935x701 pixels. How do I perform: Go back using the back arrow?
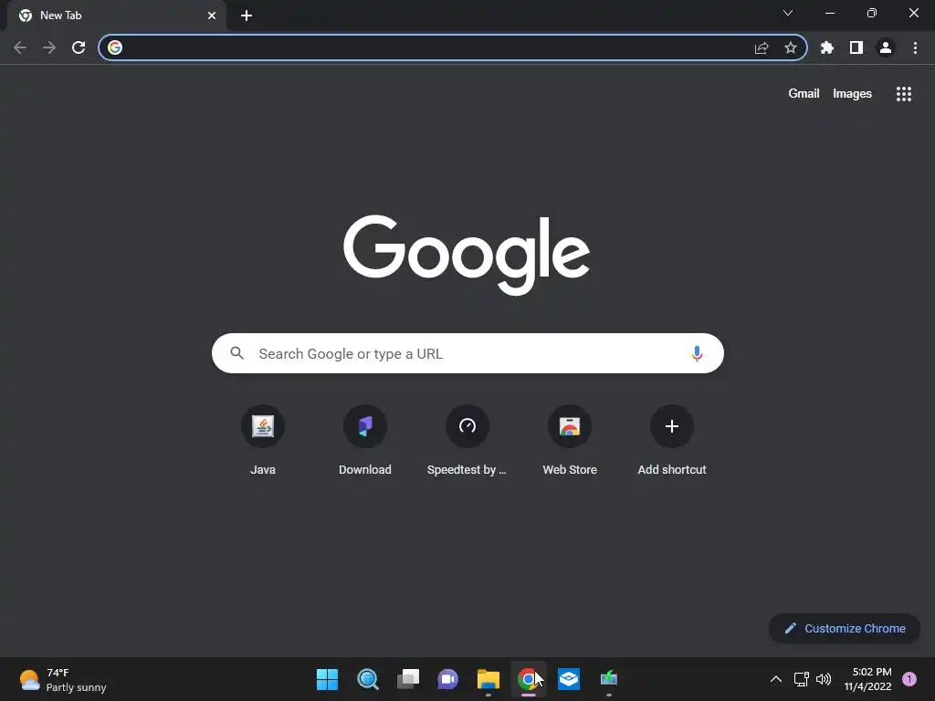tap(20, 47)
